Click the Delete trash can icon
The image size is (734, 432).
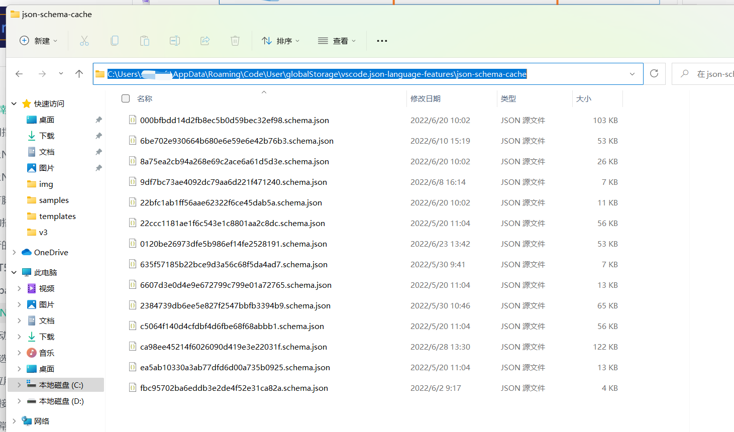point(235,41)
